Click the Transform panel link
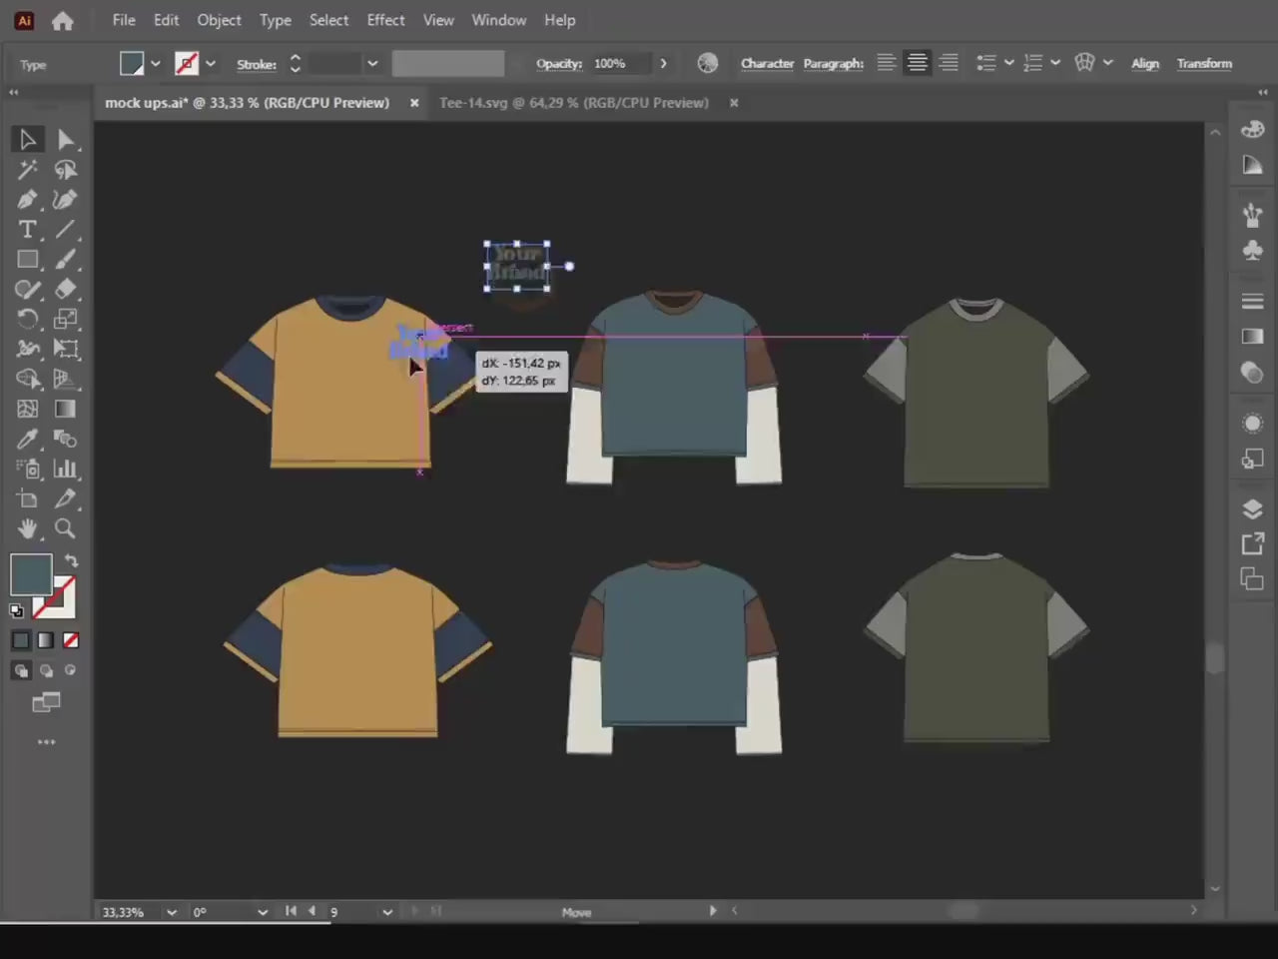The width and height of the screenshot is (1278, 959). pos(1203,63)
